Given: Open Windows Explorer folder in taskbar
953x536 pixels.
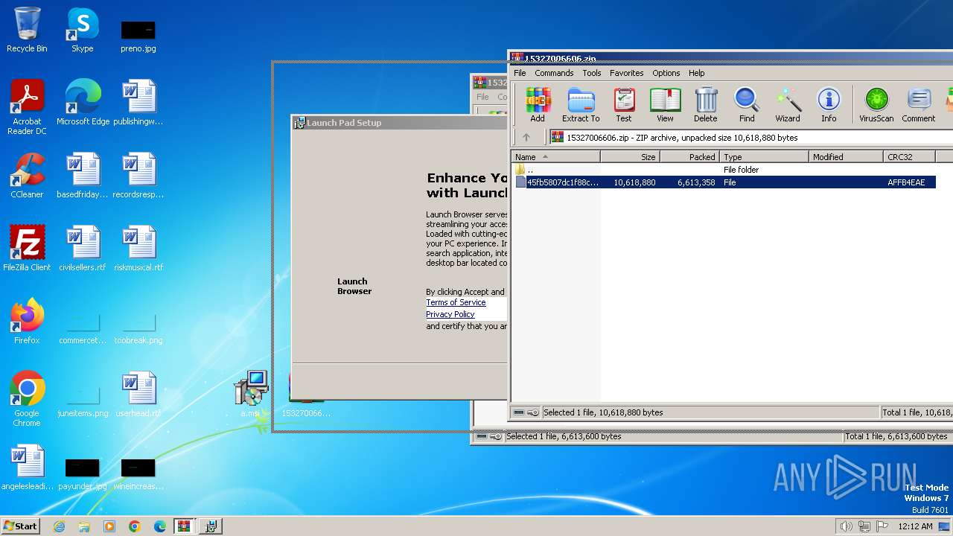Looking at the screenshot, I should (84, 526).
